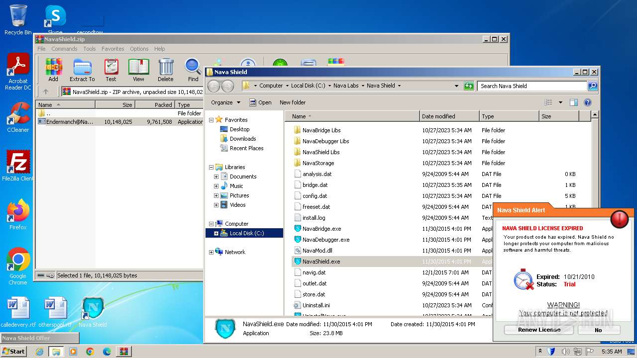Open the Firefox desktop shortcut
The width and height of the screenshot is (637, 358).
click(x=18, y=214)
